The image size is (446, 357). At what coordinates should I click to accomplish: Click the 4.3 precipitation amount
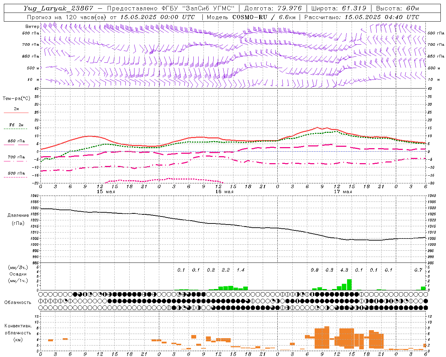pos(344,270)
